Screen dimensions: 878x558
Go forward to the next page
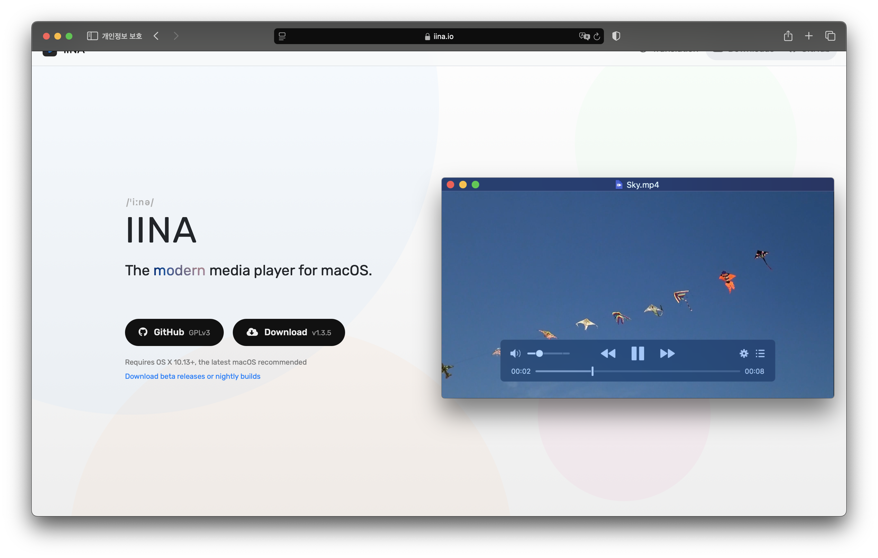(x=176, y=36)
